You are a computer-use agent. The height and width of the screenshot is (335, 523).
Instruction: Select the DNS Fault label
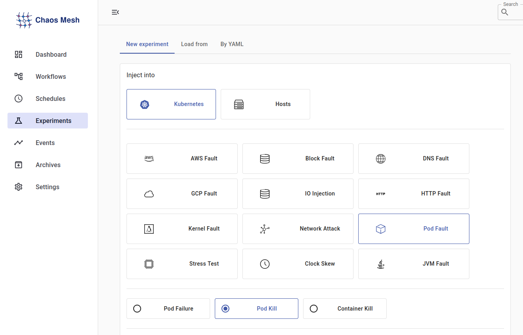[x=436, y=158]
